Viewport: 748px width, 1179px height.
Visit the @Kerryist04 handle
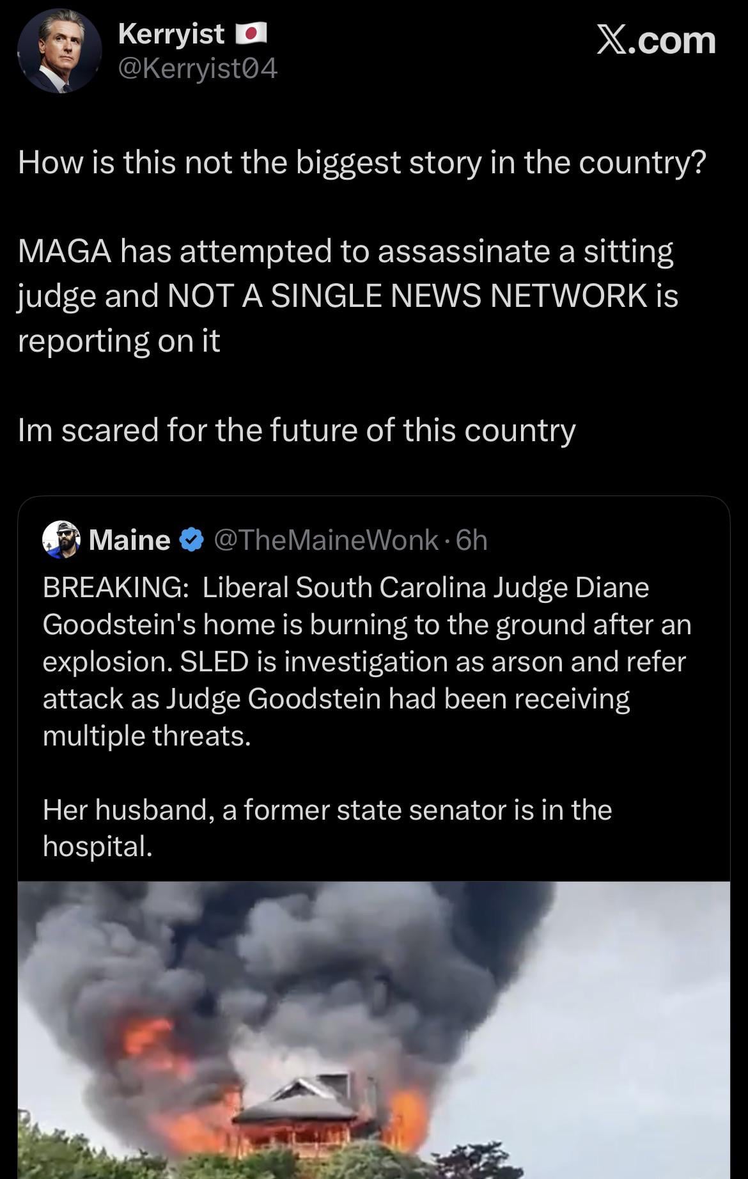pyautogui.click(x=198, y=68)
